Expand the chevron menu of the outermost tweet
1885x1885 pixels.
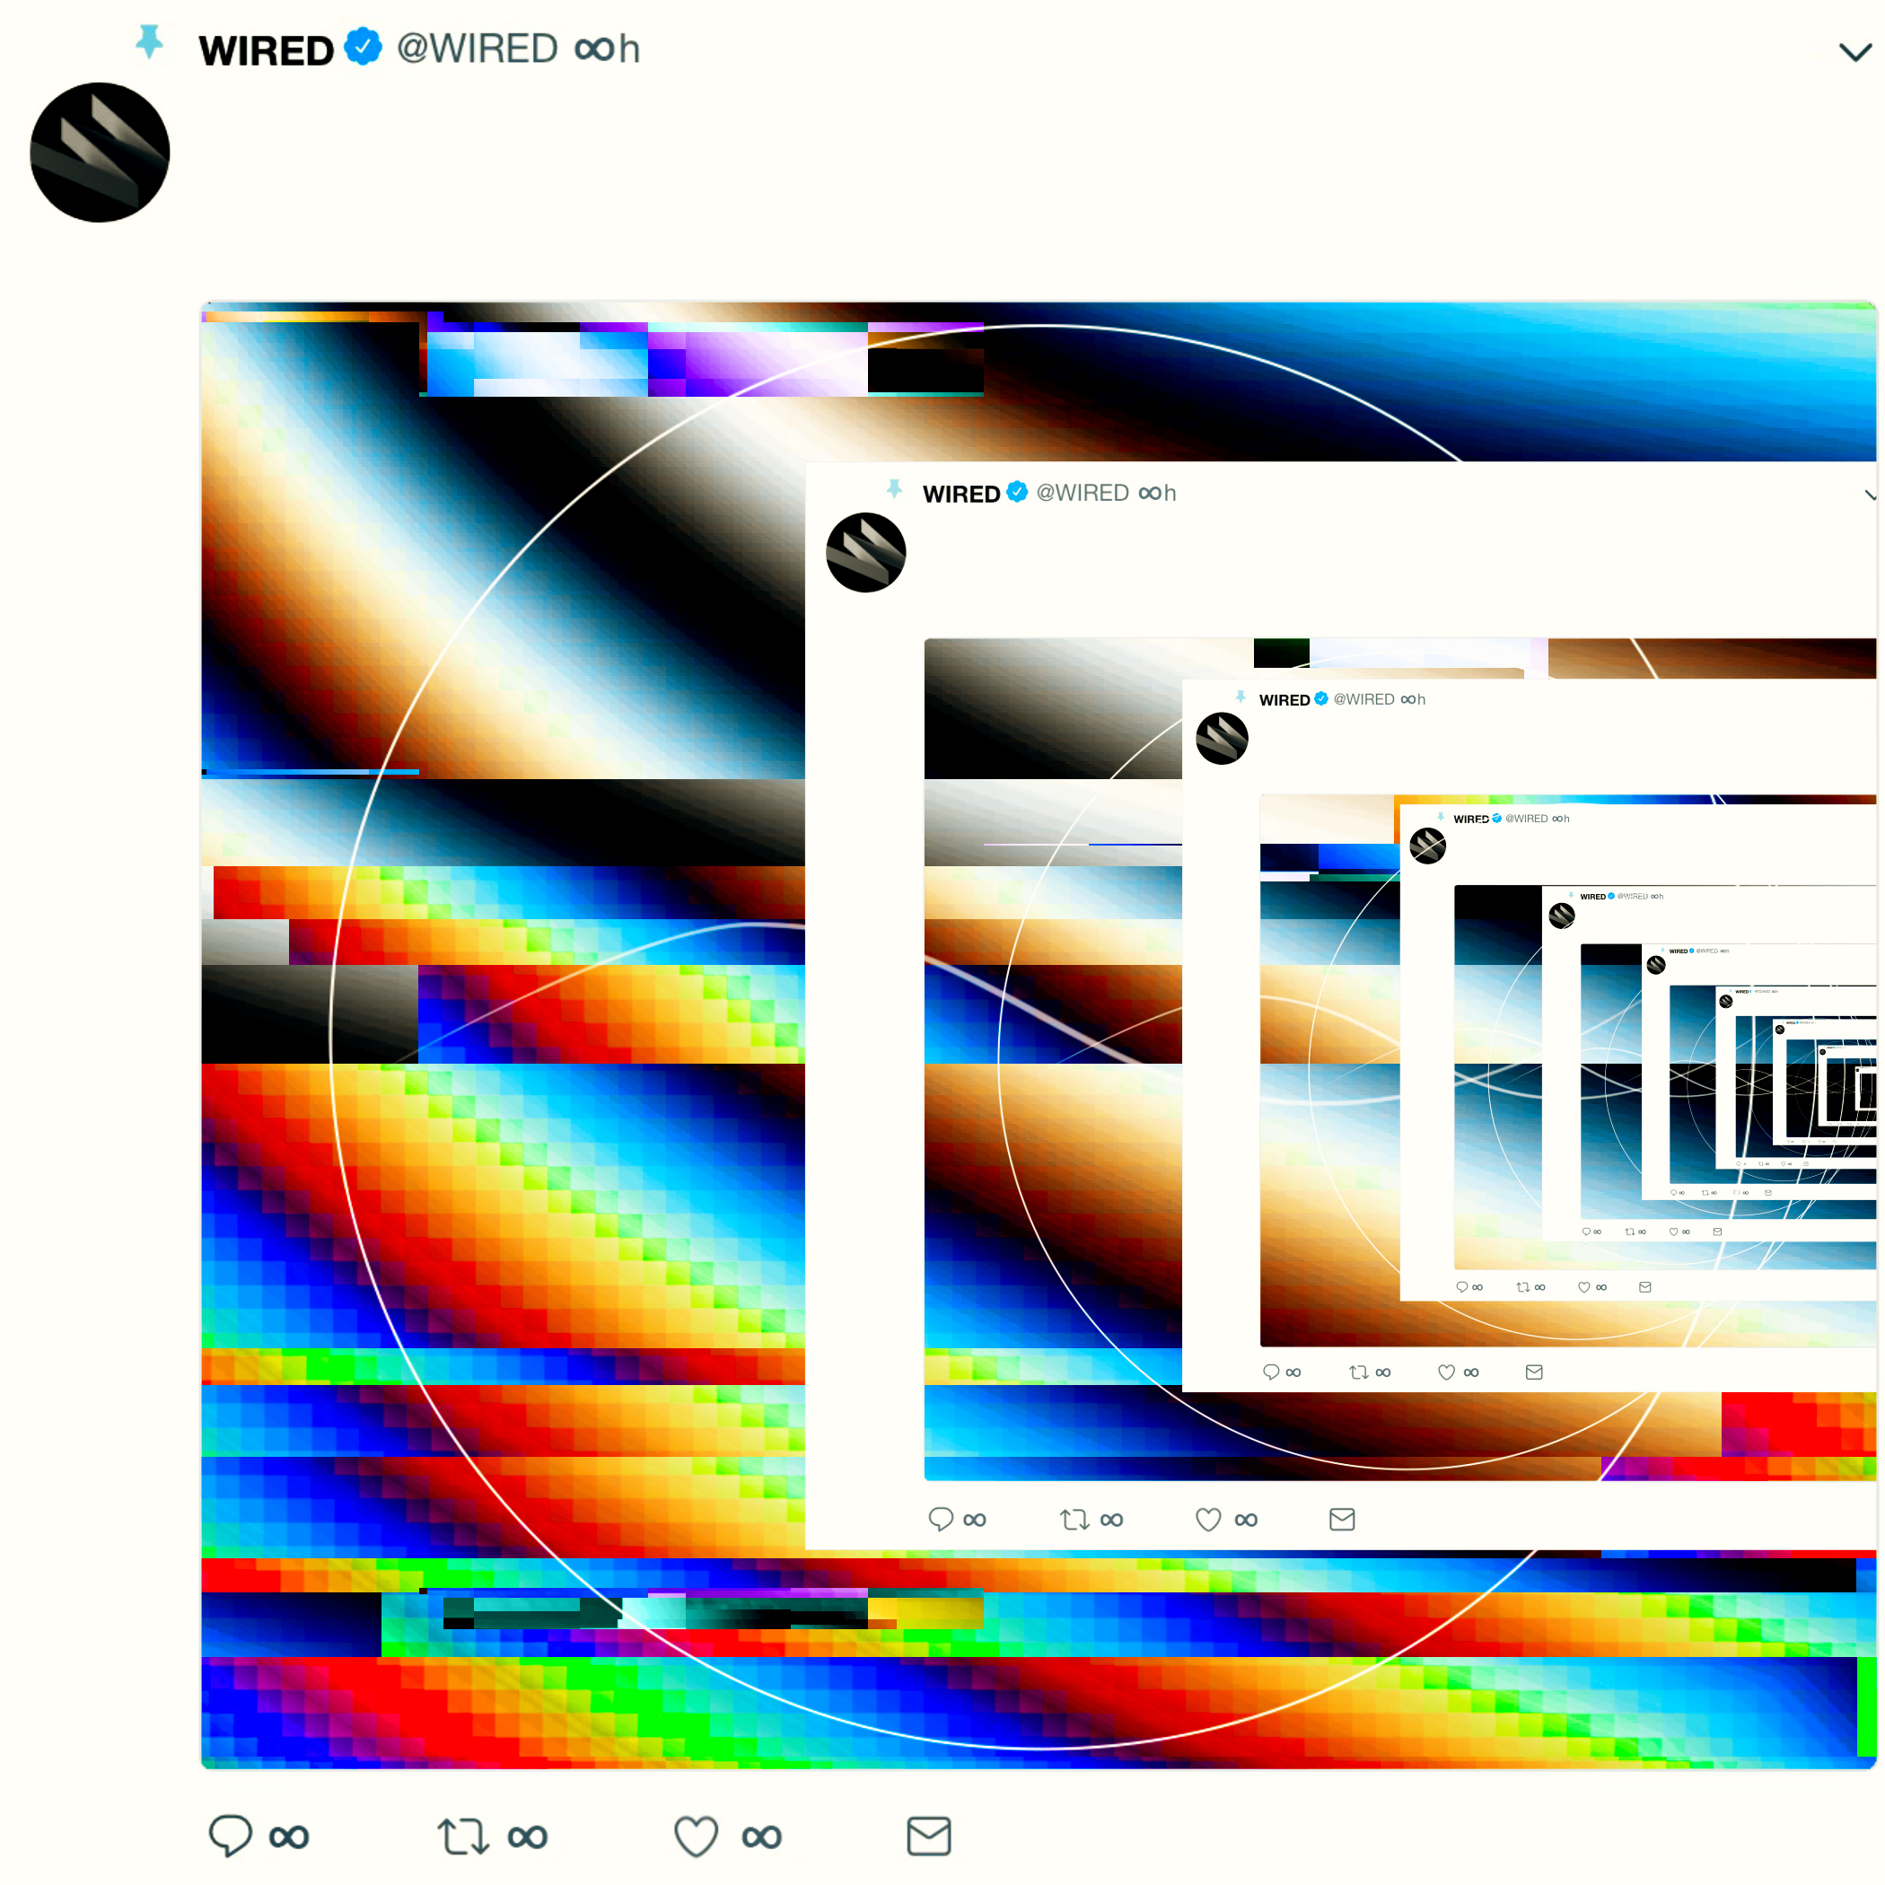[x=1854, y=52]
